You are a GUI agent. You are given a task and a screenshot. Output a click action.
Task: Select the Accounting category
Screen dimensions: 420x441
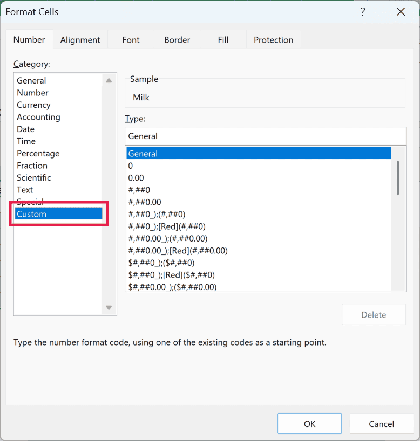coord(59,117)
